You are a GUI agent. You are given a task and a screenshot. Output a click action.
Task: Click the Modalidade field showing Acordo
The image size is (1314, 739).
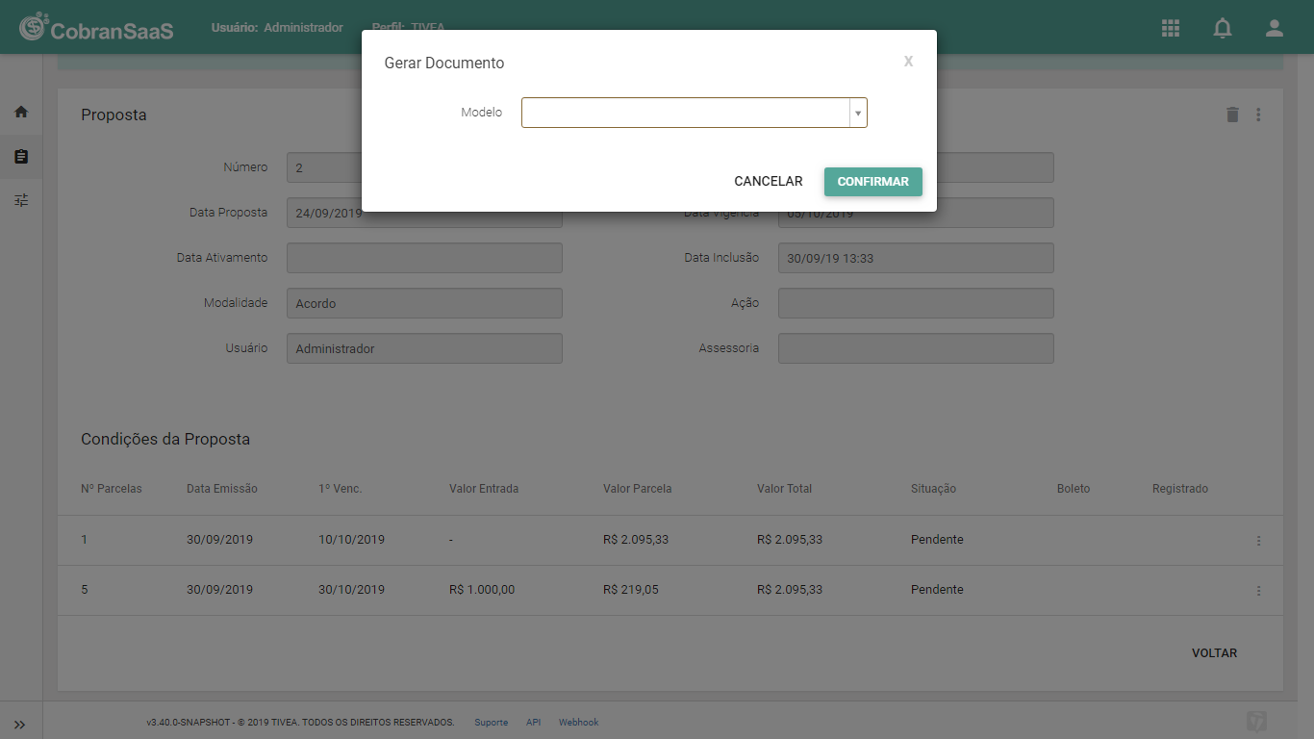424,303
